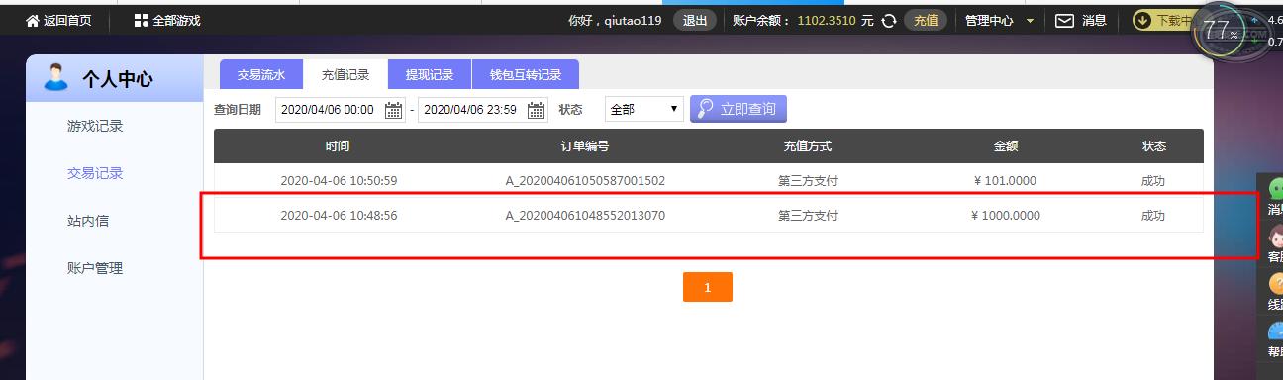
Task: Click the start date field 2020/04/06 00:00
Action: pyautogui.click(x=340, y=110)
